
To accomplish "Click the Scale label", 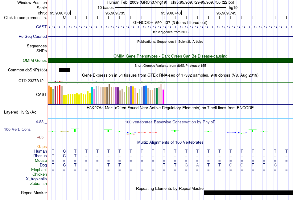I will coord(42,8).
